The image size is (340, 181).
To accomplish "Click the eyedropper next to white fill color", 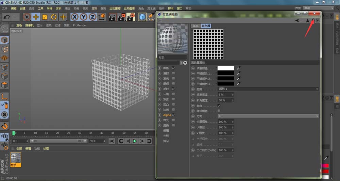I will (238, 68).
